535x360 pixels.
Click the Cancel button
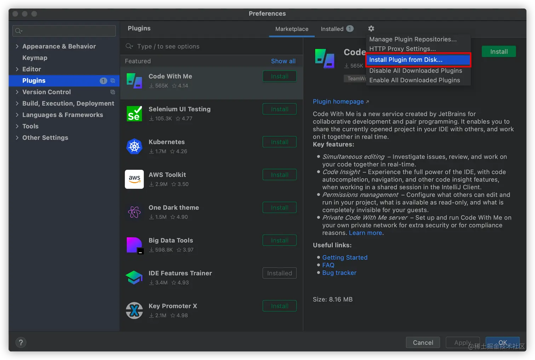[x=423, y=343]
